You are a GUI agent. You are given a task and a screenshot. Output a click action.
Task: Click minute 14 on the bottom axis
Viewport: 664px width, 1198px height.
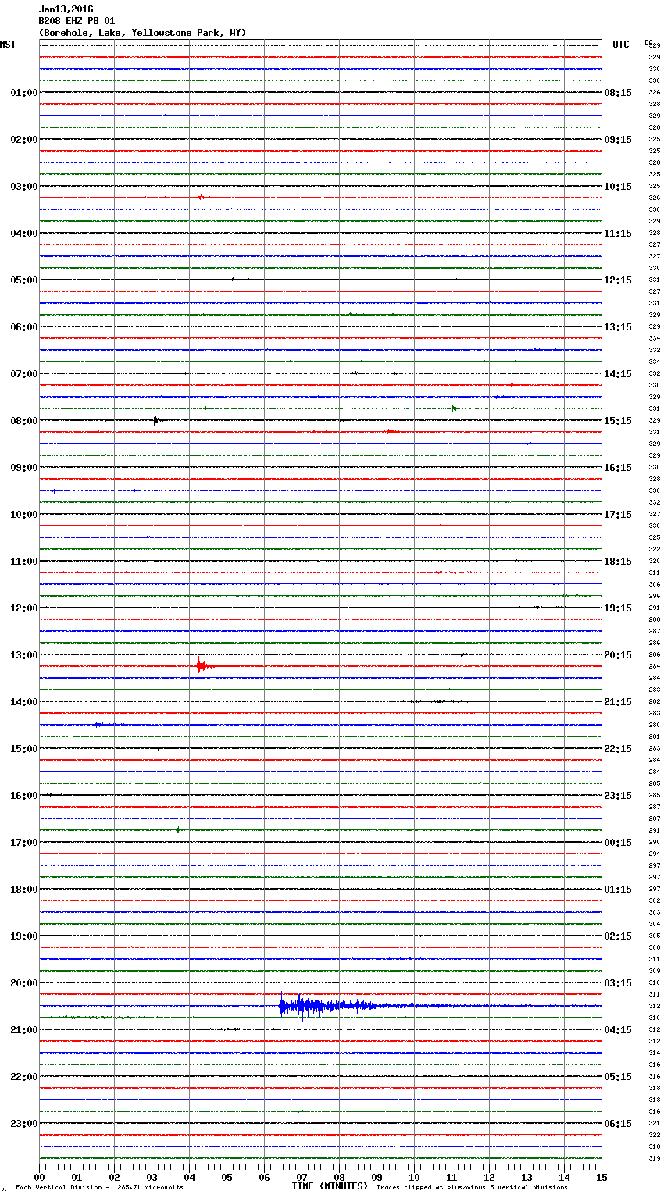coord(564,1177)
